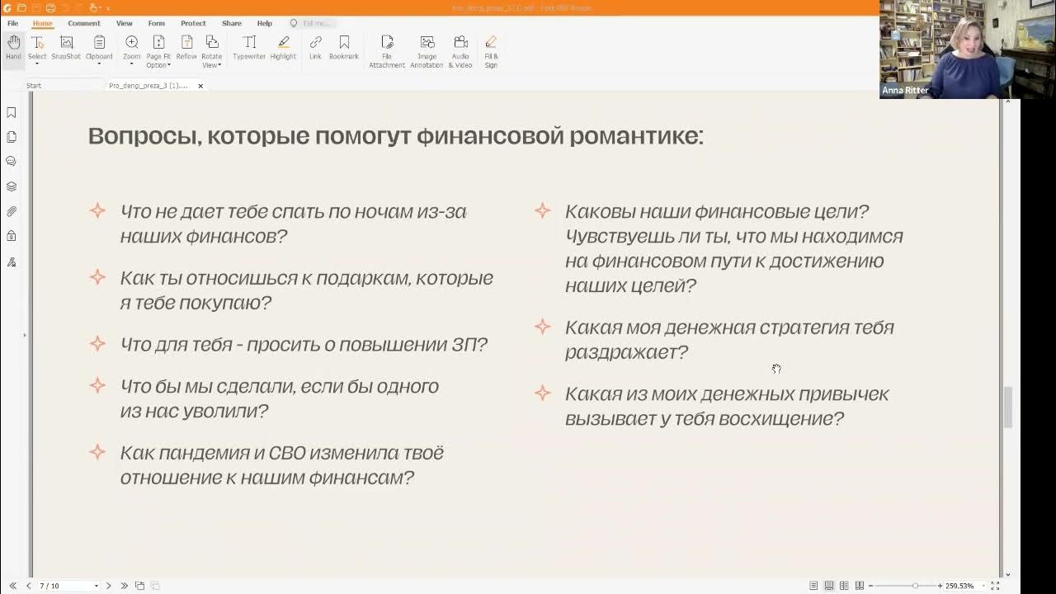The width and height of the screenshot is (1056, 594).
Task: Activate the Select tool
Action: 37,48
